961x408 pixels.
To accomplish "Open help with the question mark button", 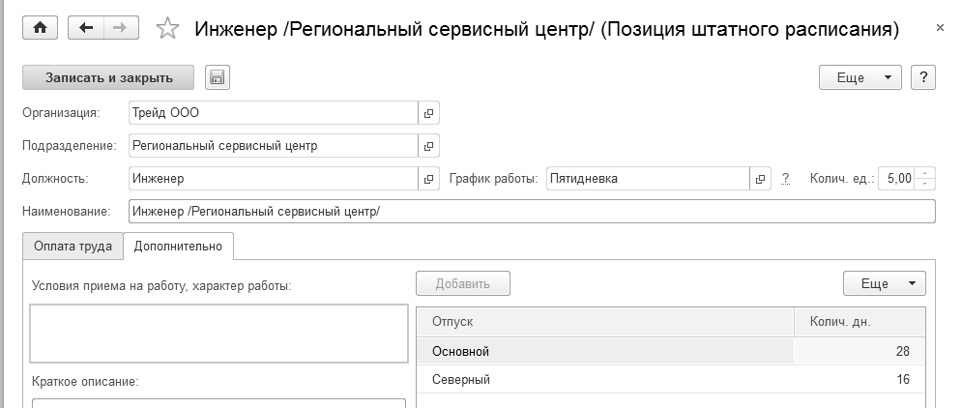I will coord(923,77).
